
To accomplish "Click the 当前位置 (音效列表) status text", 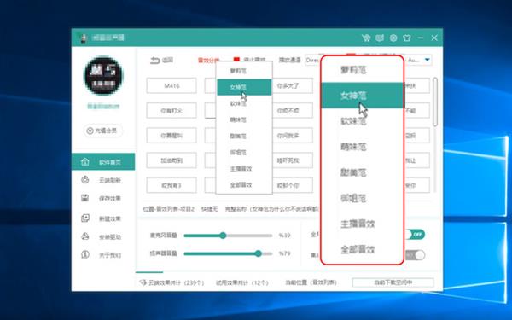I will (x=311, y=282).
